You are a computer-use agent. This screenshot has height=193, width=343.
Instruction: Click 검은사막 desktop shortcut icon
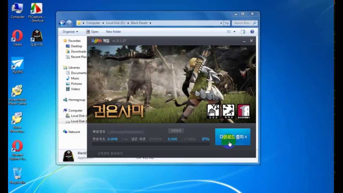coord(37,38)
